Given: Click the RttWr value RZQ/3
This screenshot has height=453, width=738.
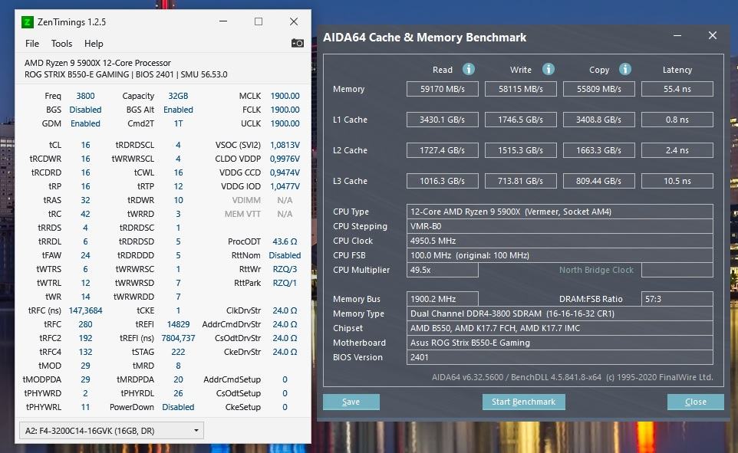Looking at the screenshot, I should (x=285, y=269).
